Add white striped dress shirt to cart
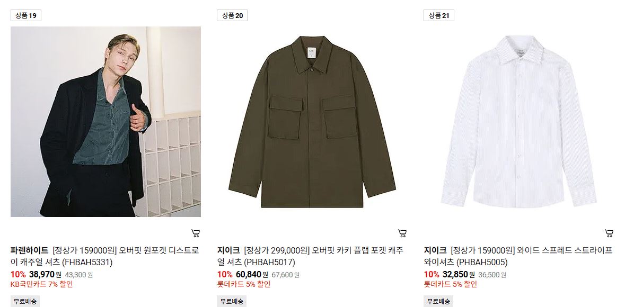This screenshot has width=625, height=307. pyautogui.click(x=609, y=233)
